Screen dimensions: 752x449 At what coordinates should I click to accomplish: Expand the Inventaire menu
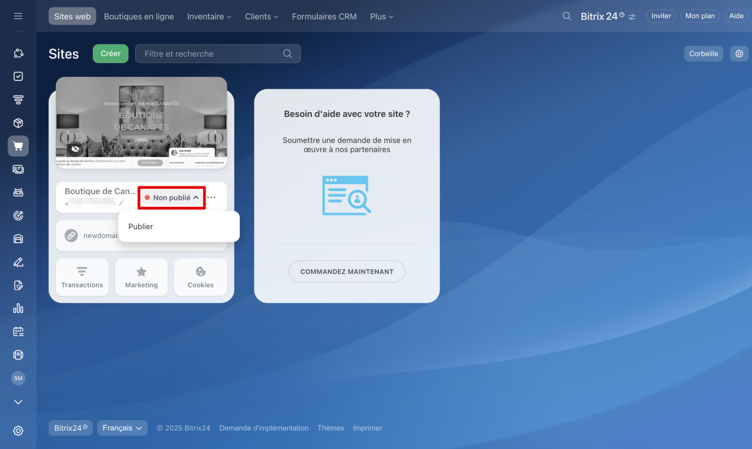coord(209,16)
